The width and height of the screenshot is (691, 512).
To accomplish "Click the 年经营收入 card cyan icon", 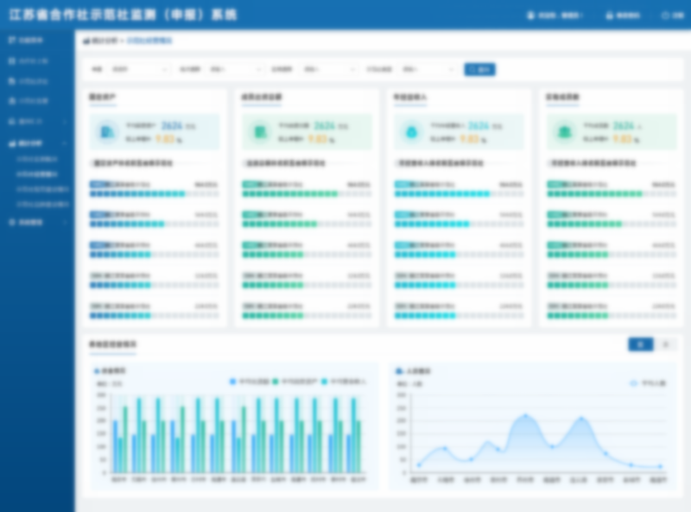I will coord(411,132).
